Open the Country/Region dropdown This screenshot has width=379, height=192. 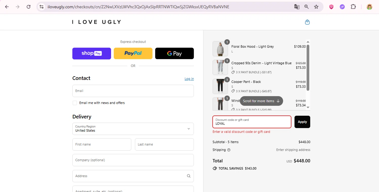click(x=133, y=129)
